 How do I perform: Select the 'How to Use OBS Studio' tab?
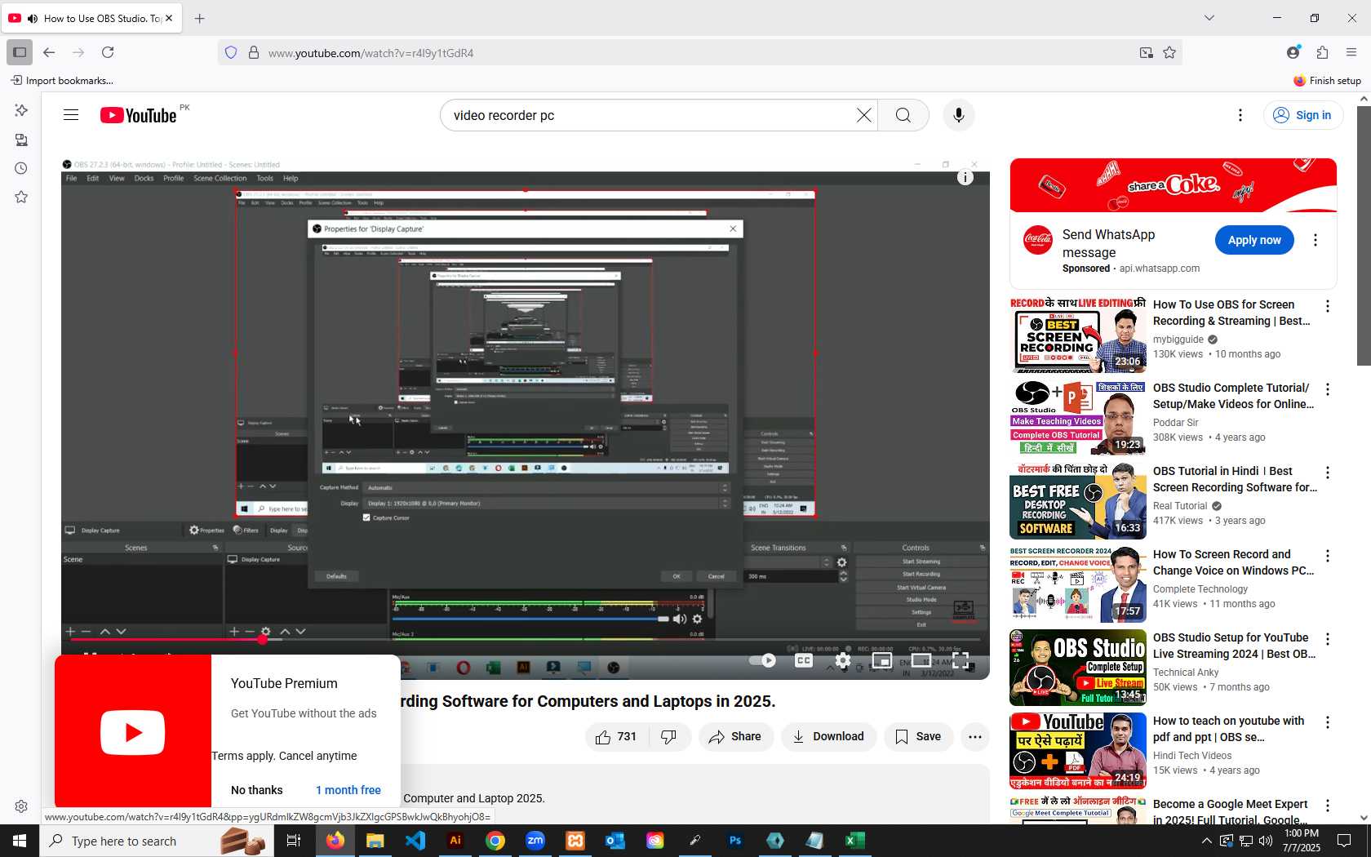(93, 18)
